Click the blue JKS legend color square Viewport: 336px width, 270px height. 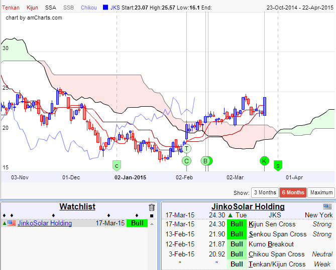click(105, 8)
